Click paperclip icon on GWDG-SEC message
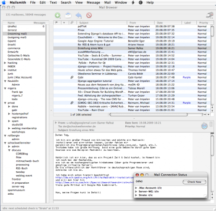Screen dimensions: 216x211 tap(72, 103)
